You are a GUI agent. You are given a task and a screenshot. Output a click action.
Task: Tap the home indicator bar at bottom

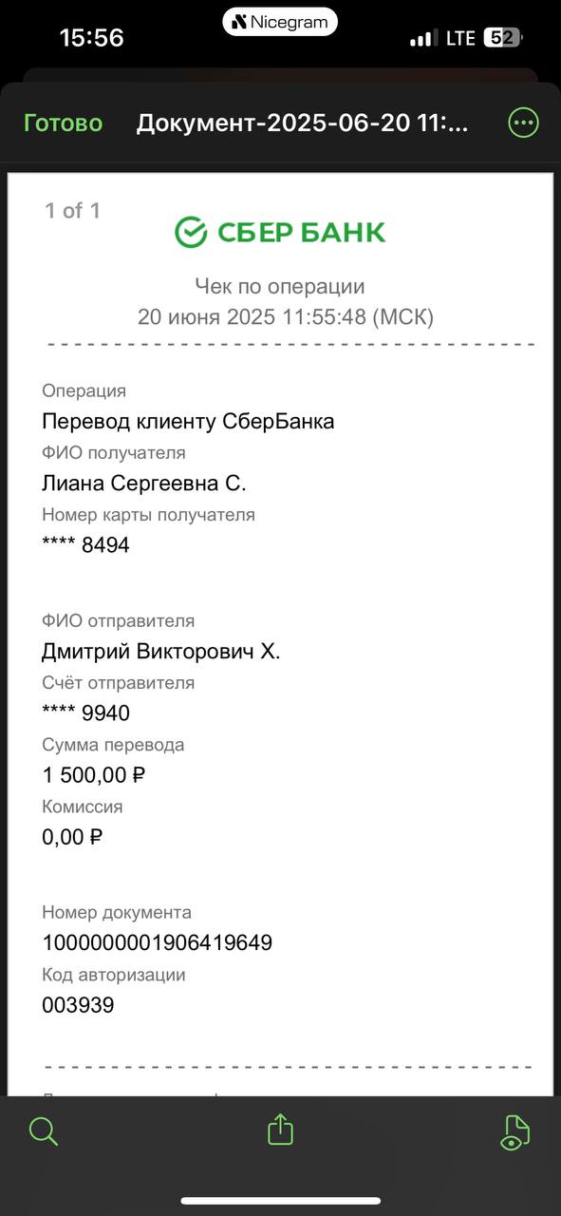point(281,1201)
